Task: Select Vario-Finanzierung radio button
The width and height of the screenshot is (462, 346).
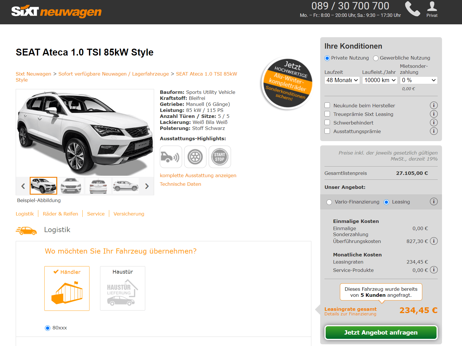Action: (x=329, y=202)
